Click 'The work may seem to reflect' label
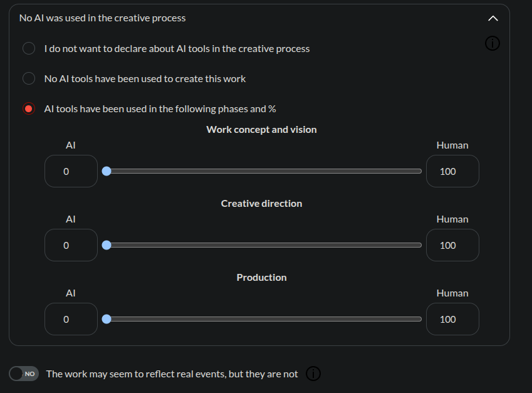Viewport: 532px width, 393px height. (x=172, y=374)
